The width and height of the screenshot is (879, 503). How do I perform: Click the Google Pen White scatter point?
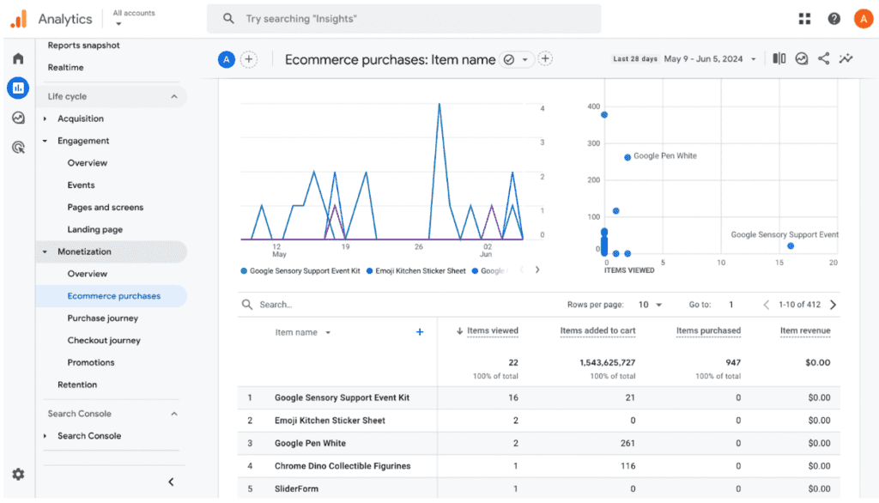pos(627,158)
